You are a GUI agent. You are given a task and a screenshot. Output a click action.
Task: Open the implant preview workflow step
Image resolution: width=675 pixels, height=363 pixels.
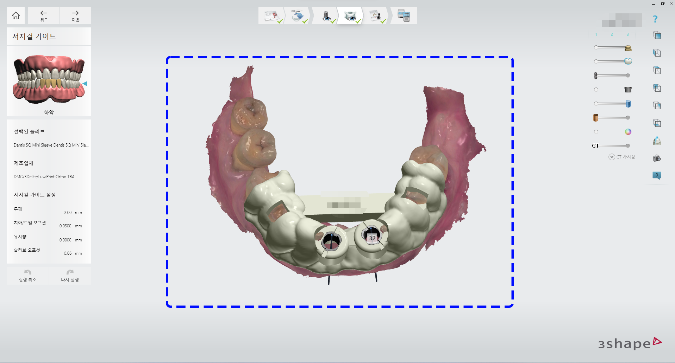click(326, 16)
